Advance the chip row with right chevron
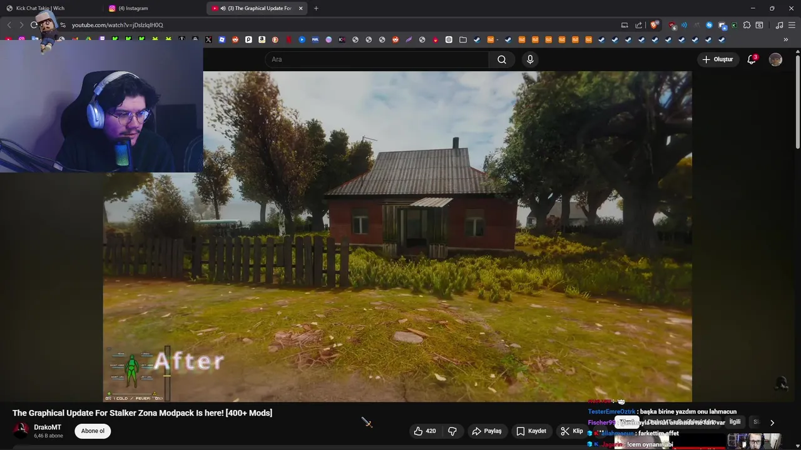 click(x=772, y=422)
